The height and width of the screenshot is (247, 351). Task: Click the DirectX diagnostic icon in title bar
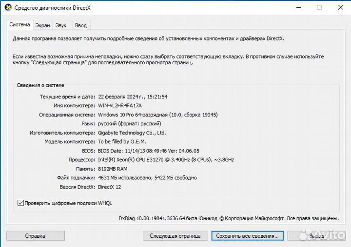pos(8,7)
